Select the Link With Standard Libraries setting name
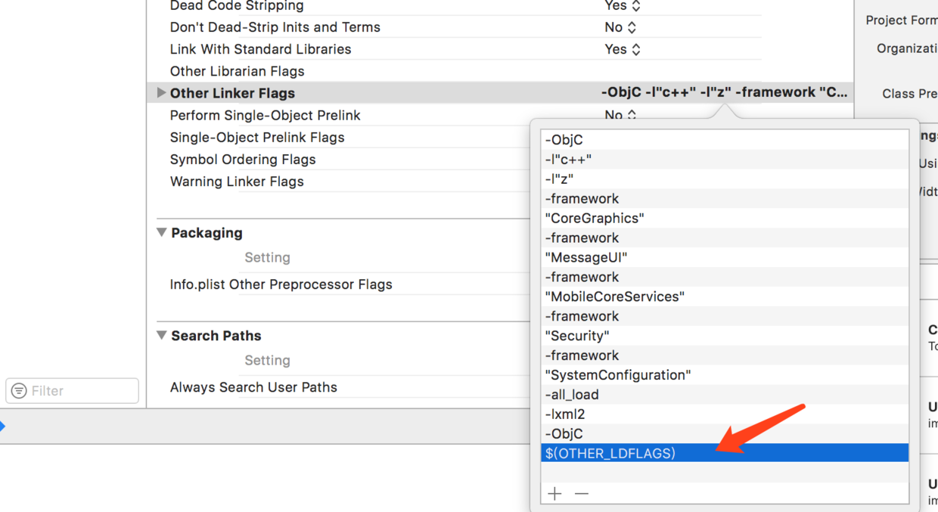The height and width of the screenshot is (512, 938). 260,49
